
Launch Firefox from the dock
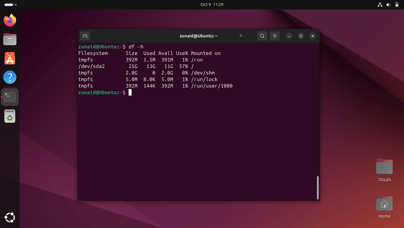10,20
